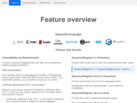Click the Java language logo
The width and height of the screenshot is (137, 103).
click(18, 42)
